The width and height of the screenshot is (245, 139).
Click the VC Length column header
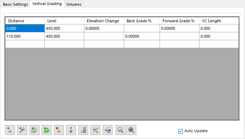click(x=219, y=21)
